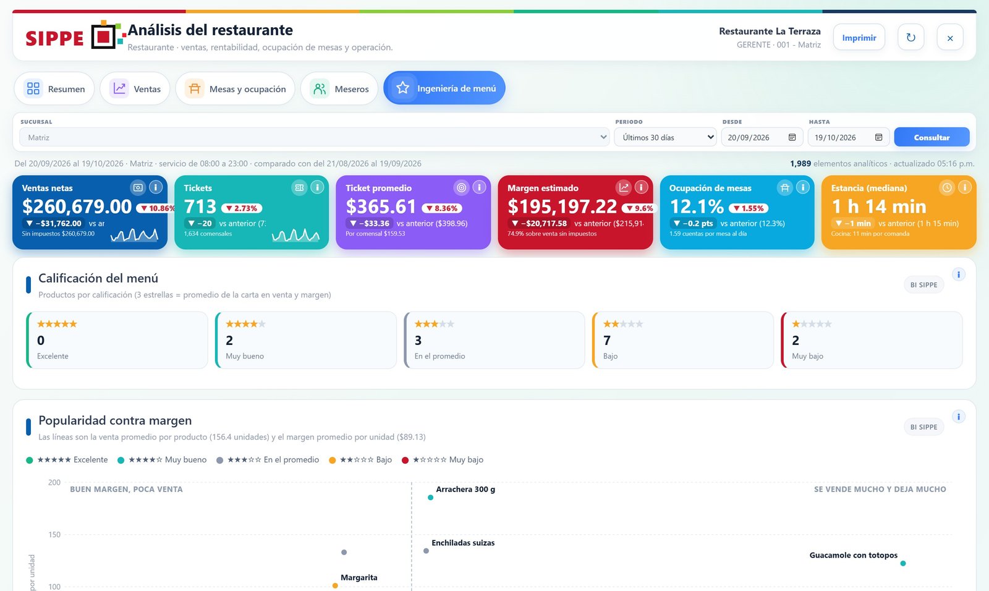
Task: Click the refresh icon in the header
Action: pyautogui.click(x=910, y=37)
